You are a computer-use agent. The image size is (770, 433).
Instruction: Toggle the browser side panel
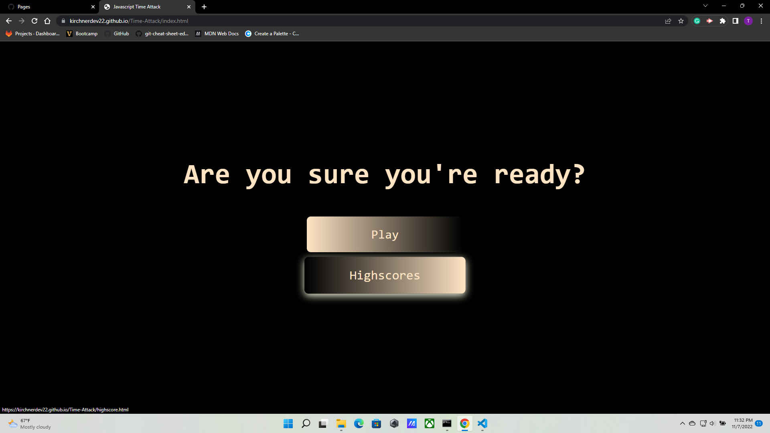[736, 21]
